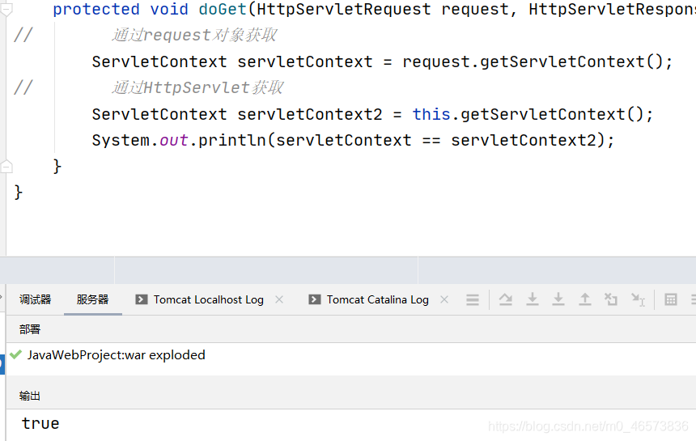Click the doGet method name
This screenshot has height=441, width=696.
point(223,10)
